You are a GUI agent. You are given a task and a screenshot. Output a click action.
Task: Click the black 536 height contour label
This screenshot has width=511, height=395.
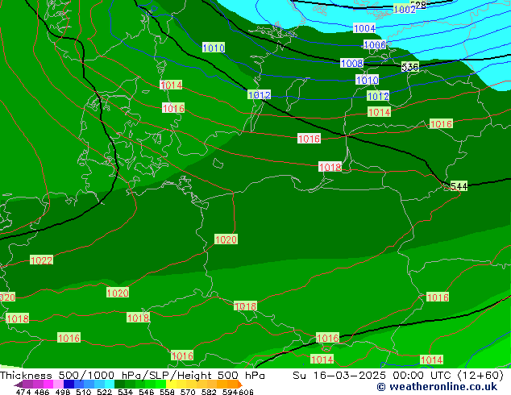tap(410, 67)
